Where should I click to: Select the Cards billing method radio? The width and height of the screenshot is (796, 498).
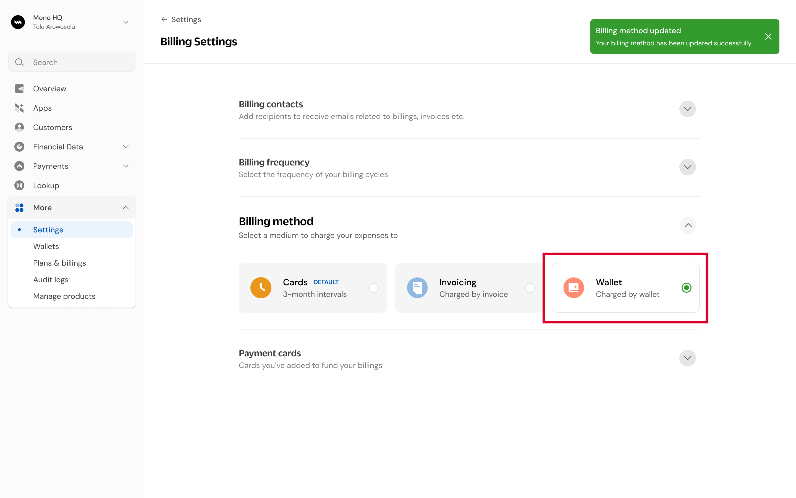click(374, 288)
